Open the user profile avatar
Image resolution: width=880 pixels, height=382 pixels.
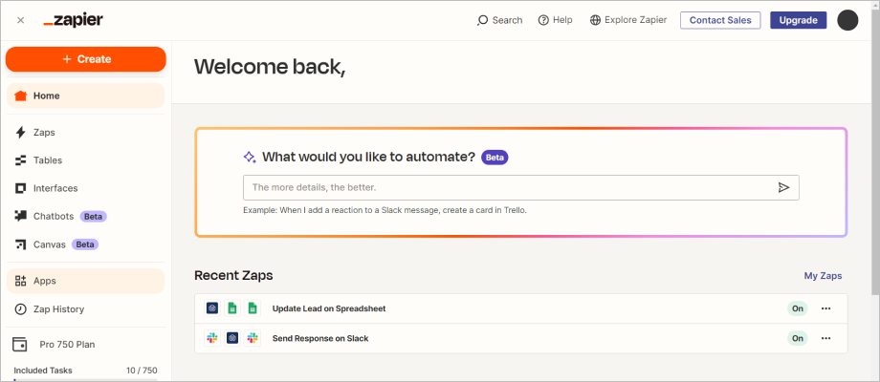(847, 20)
